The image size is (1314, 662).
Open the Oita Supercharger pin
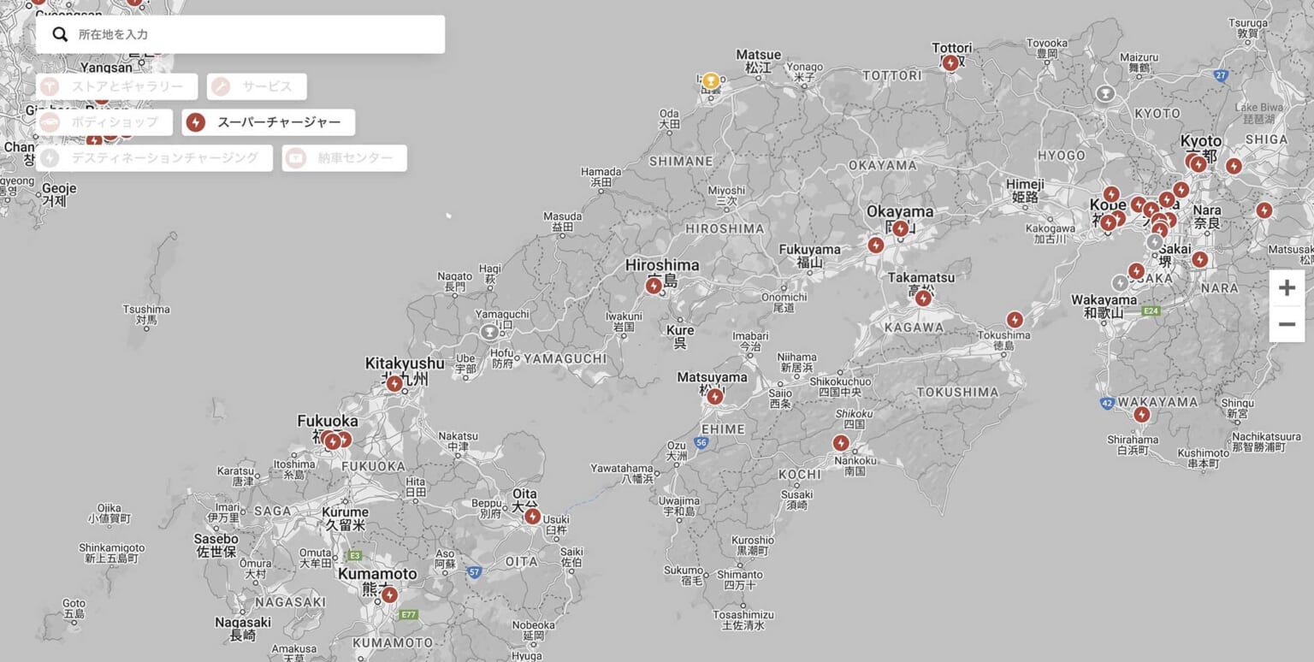point(533,517)
